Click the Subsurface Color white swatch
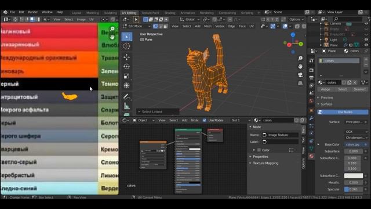 354,176
